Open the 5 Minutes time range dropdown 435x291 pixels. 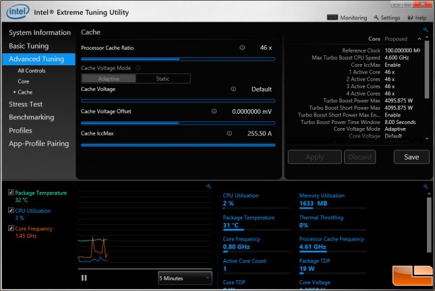click(185, 278)
